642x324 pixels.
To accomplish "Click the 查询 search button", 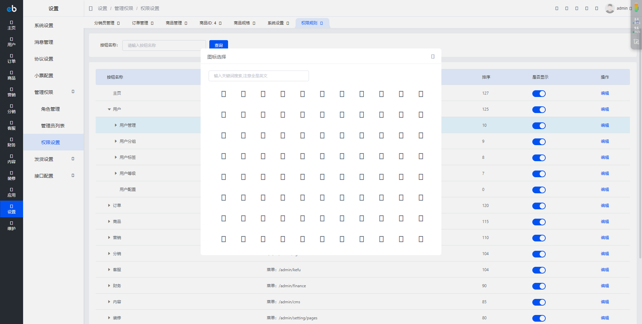I will tap(218, 45).
